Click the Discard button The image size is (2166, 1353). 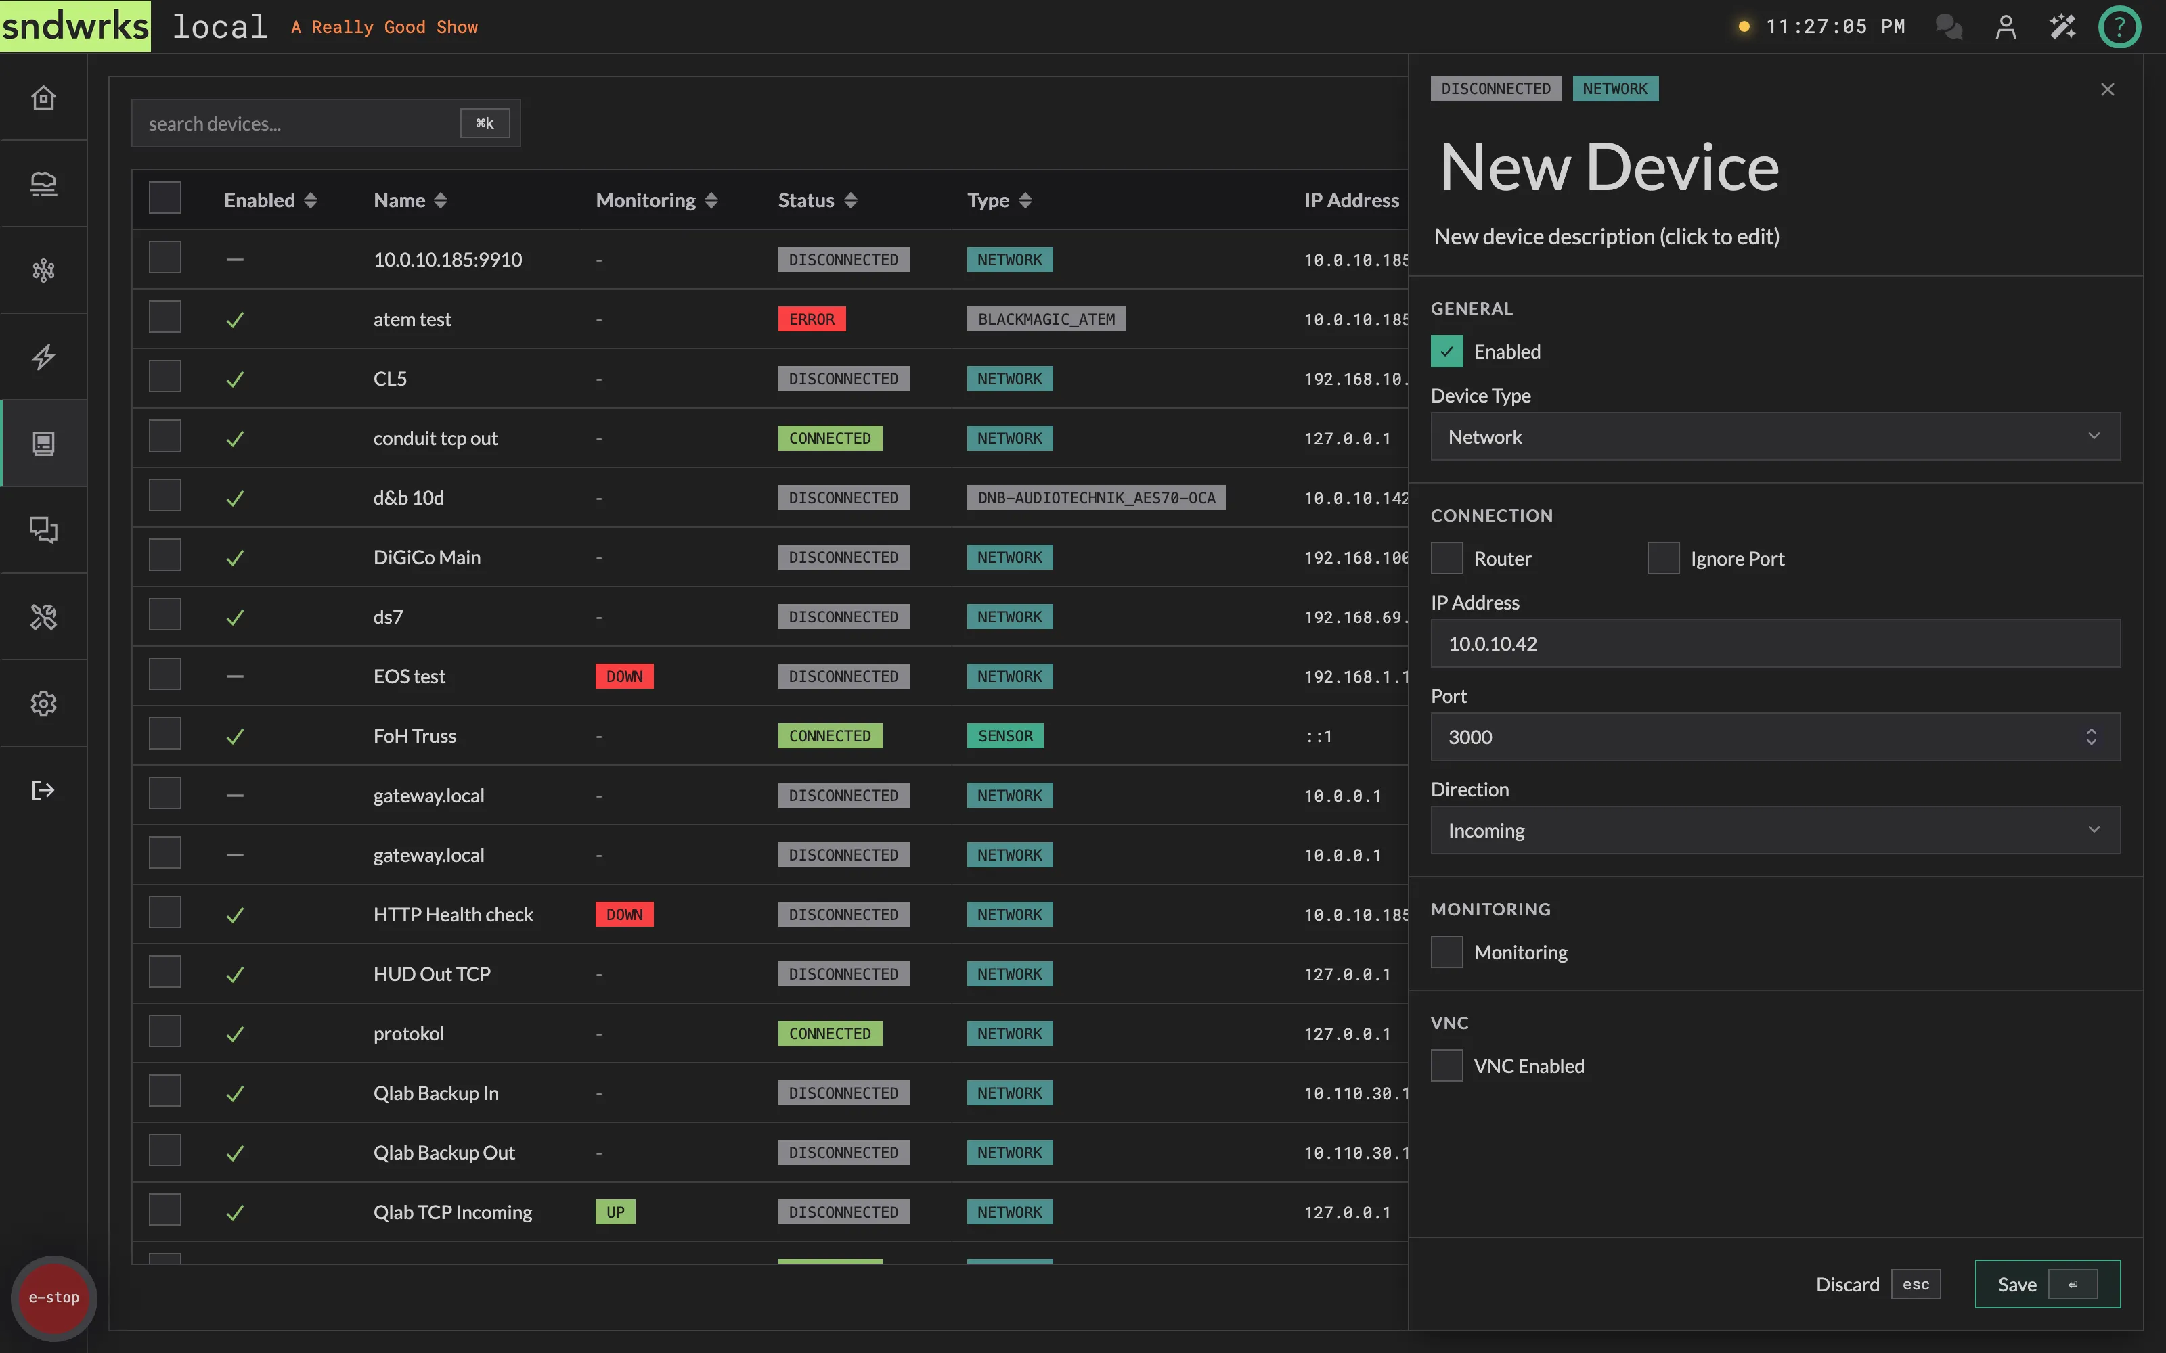(x=1877, y=1284)
